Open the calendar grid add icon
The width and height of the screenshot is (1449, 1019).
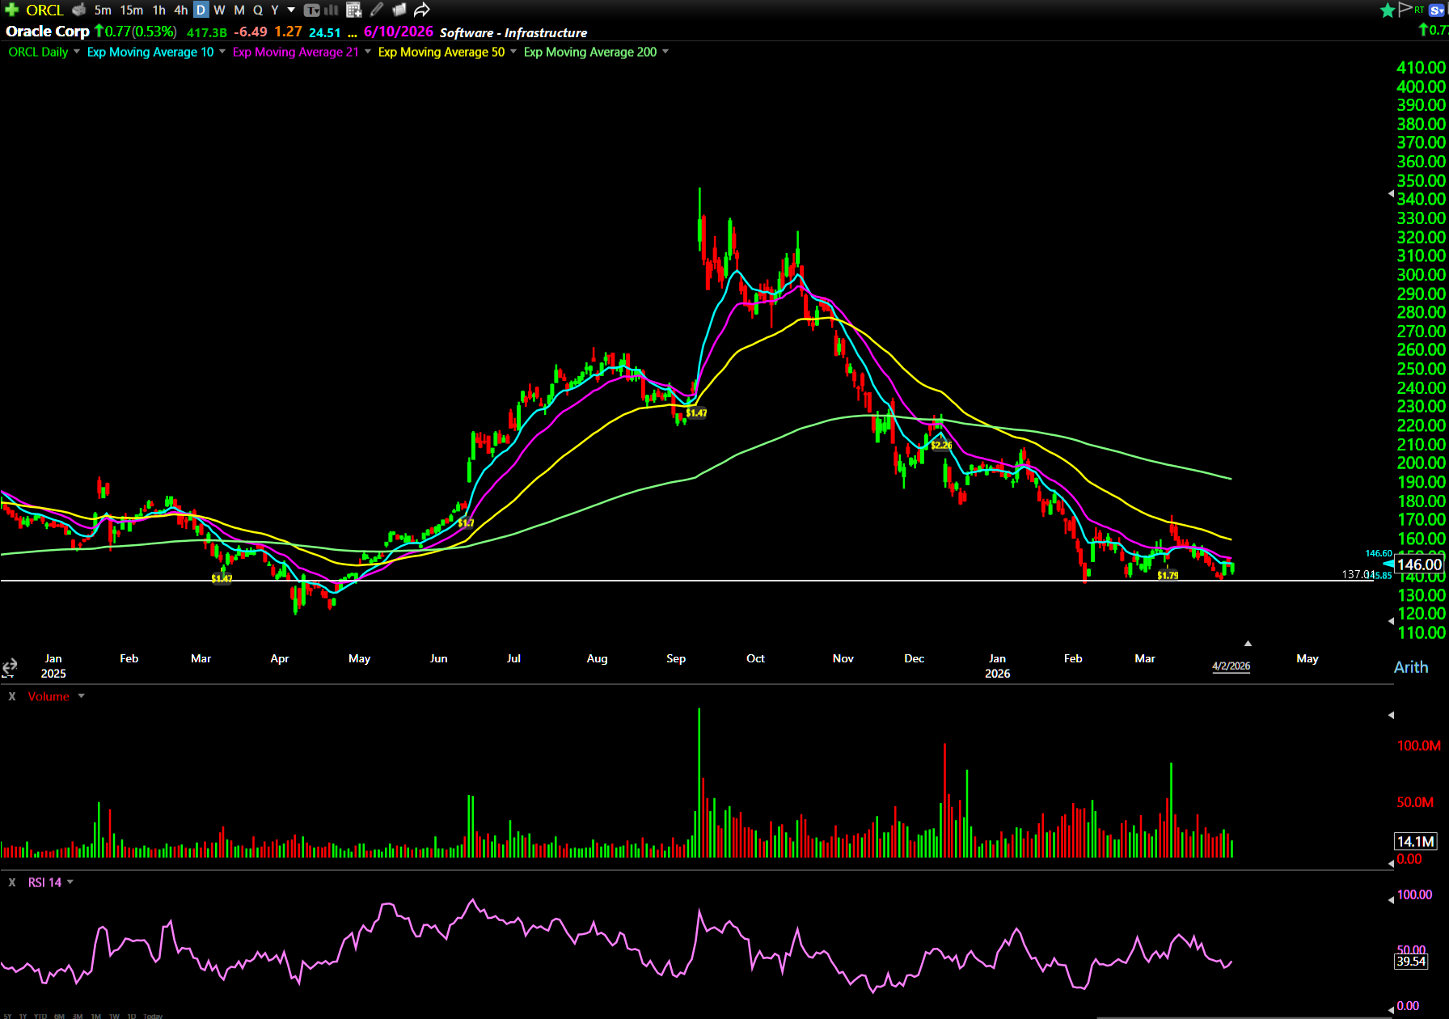(353, 10)
